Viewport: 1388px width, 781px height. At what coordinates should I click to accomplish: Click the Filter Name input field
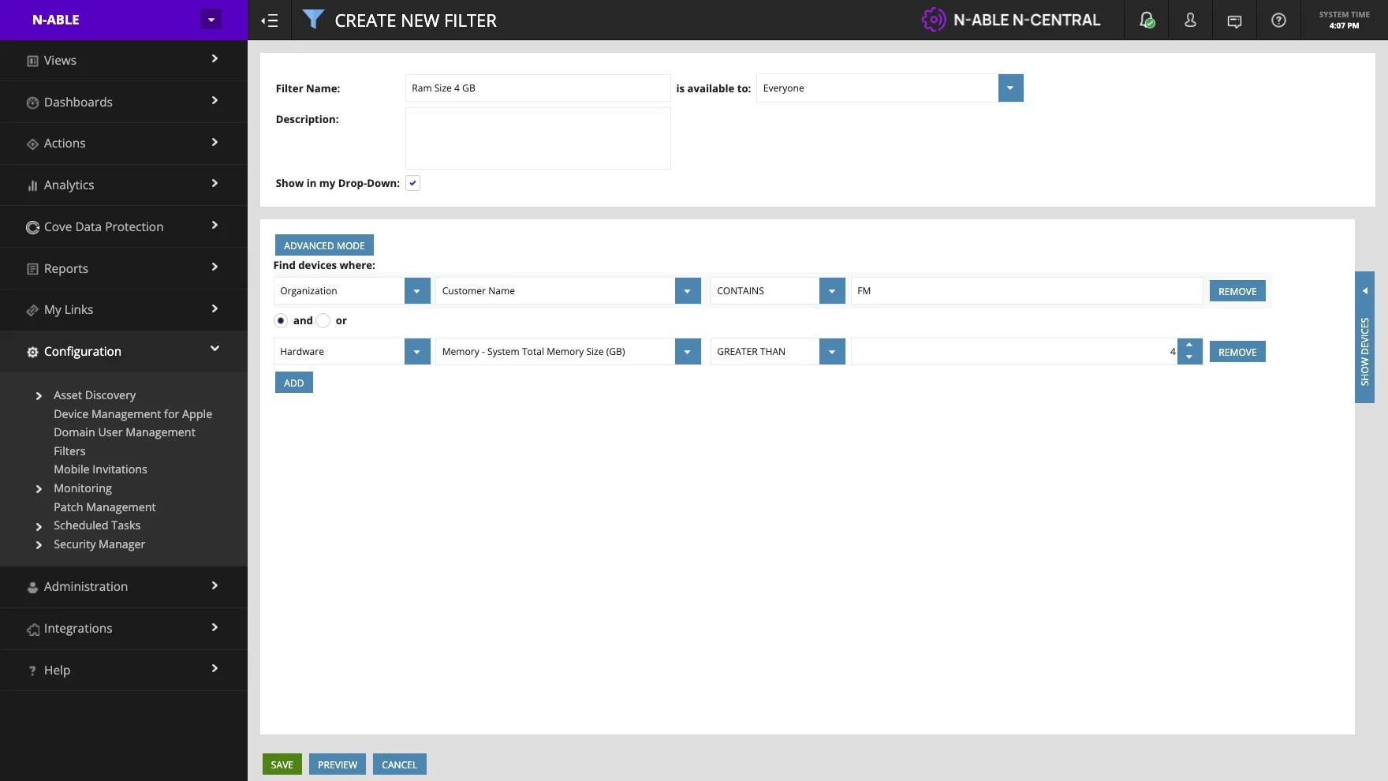click(x=538, y=88)
